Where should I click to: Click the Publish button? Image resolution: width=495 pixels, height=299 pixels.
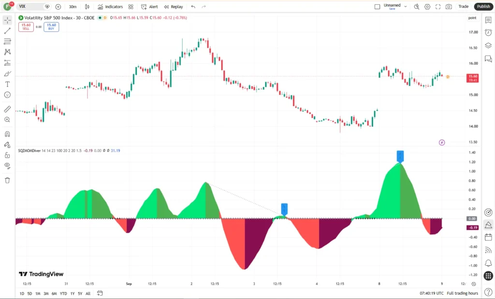(x=483, y=7)
